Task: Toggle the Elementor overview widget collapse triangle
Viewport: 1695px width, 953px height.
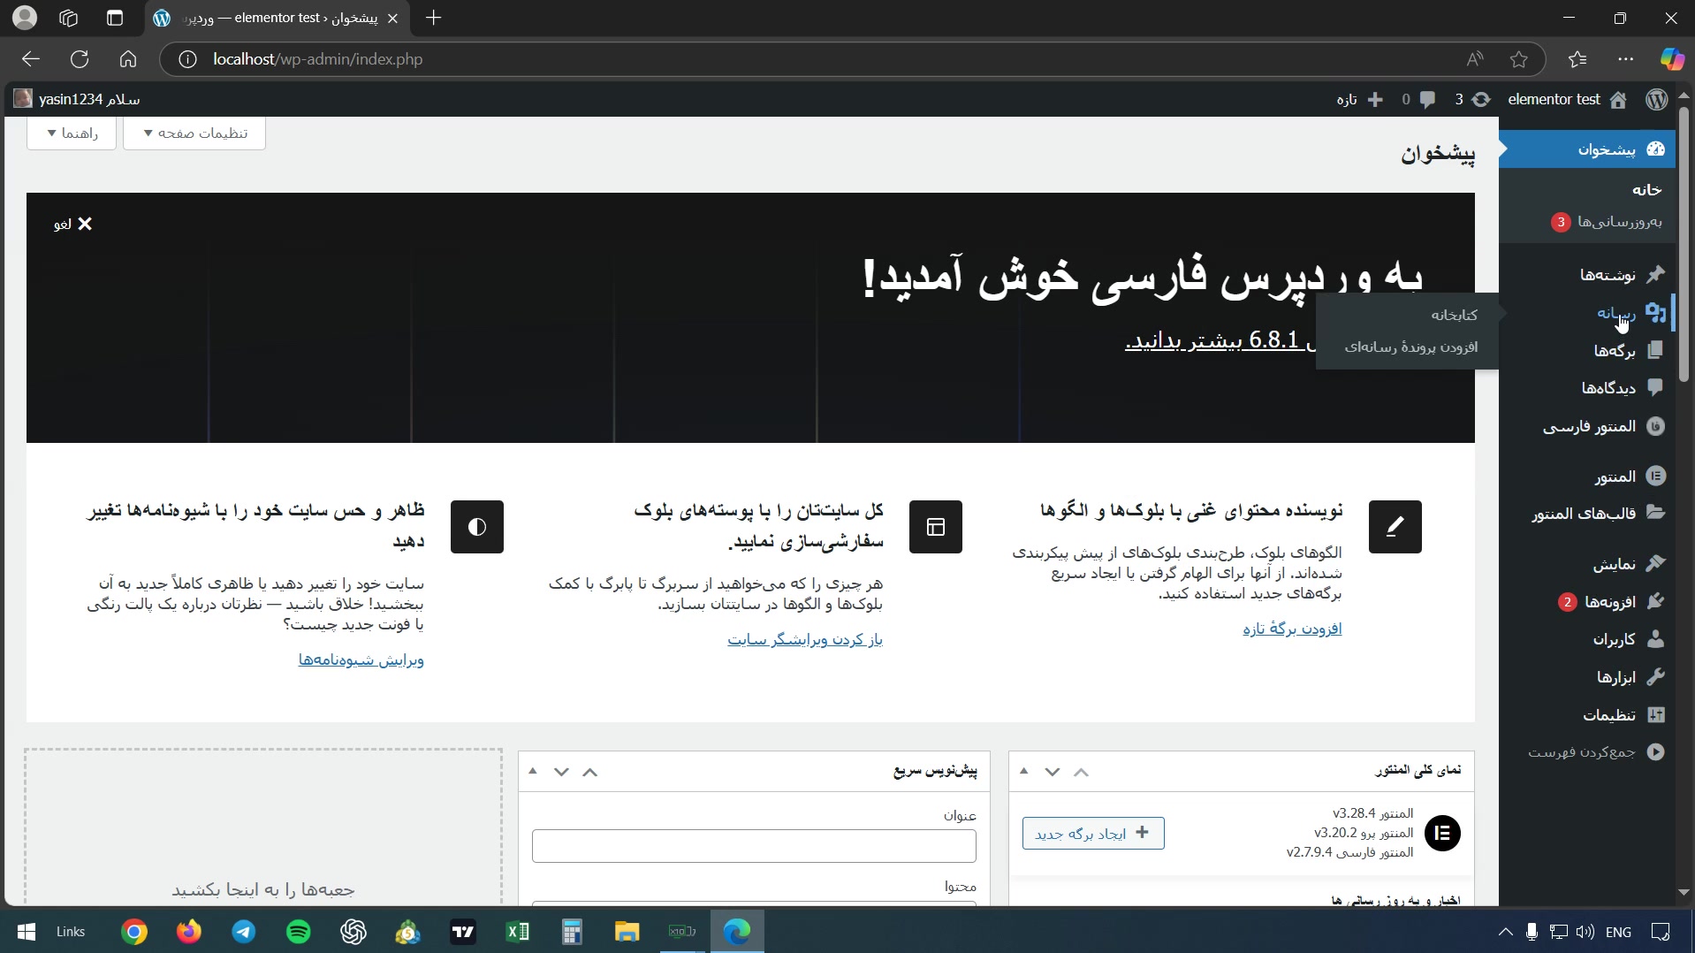Action: pos(1023,771)
